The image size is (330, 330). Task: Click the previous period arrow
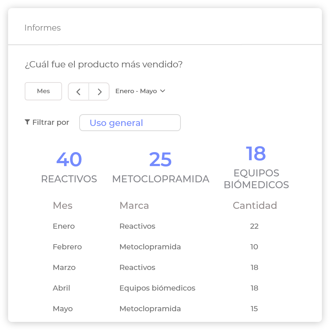click(x=78, y=92)
